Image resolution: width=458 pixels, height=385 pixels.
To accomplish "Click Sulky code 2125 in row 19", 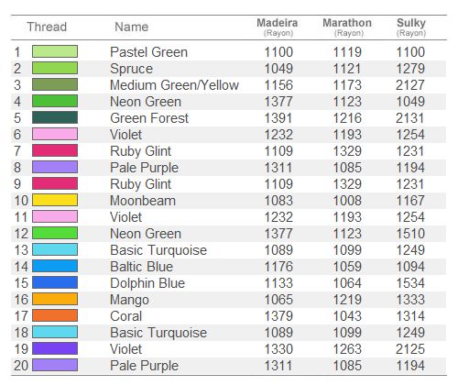I will pyautogui.click(x=410, y=349).
